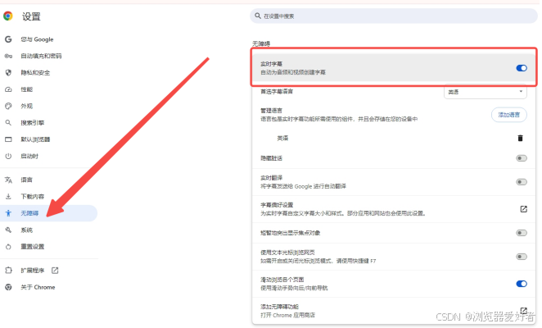Select the highlighted 无障碍 menu item
The width and height of the screenshot is (542, 328).
[49, 213]
